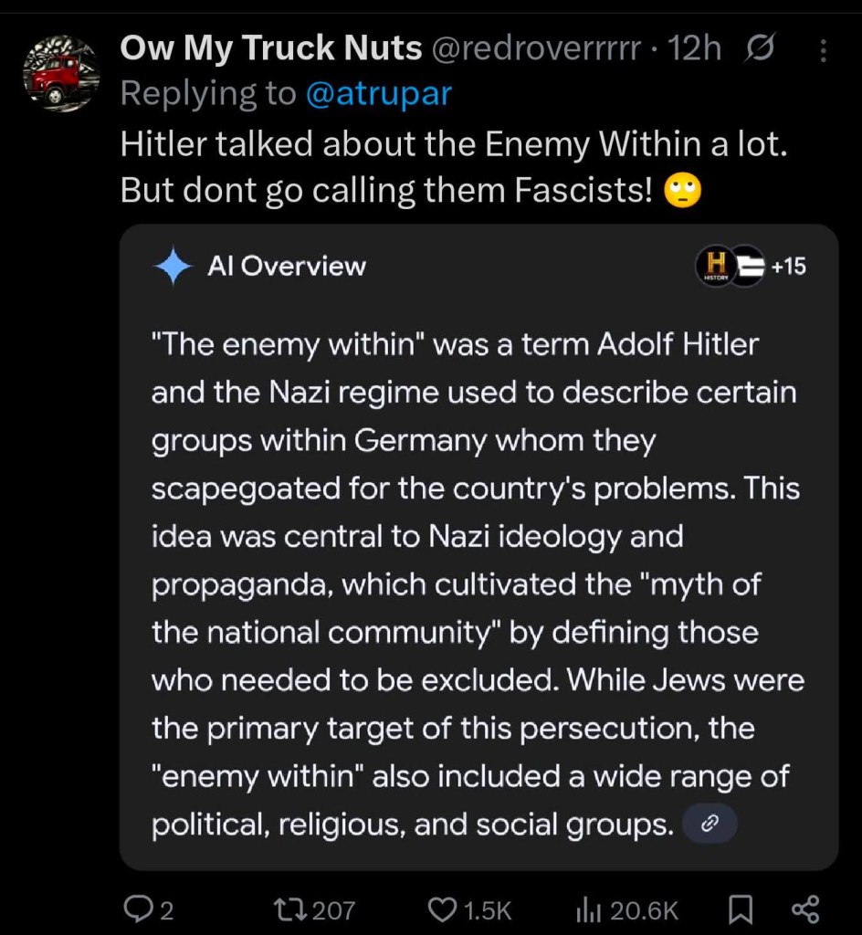
Task: Open the share icon on the tweet
Action: (x=805, y=908)
